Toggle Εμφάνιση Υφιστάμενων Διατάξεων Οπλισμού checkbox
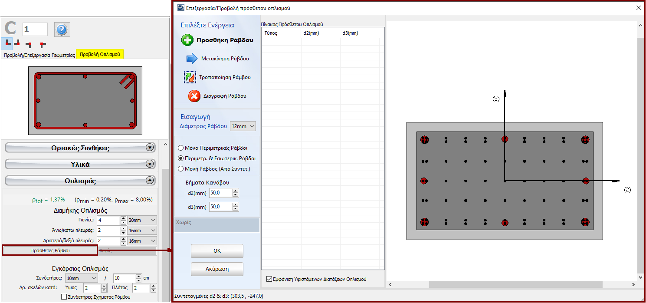The image size is (646, 303). click(269, 279)
